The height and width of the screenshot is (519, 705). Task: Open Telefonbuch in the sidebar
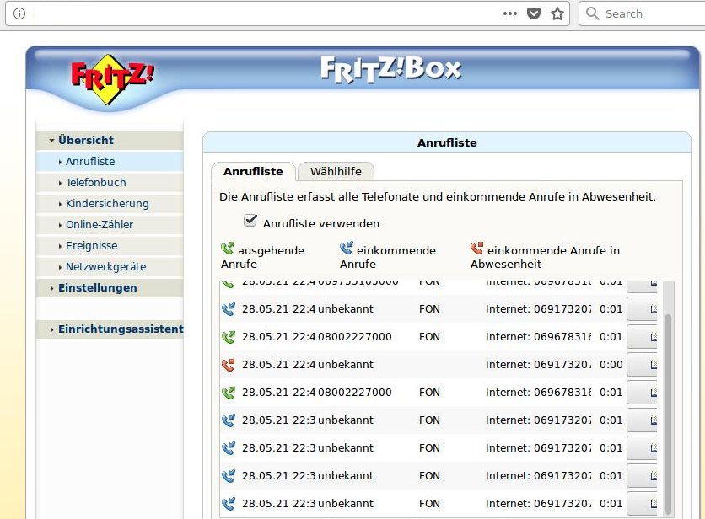(110, 183)
